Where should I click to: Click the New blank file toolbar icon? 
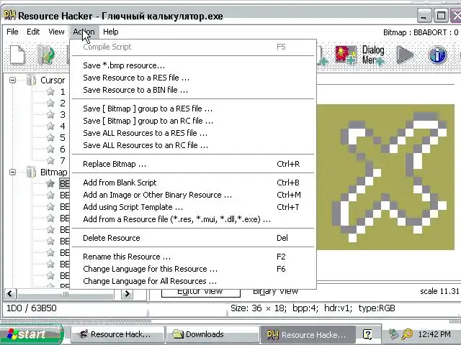coord(17,55)
